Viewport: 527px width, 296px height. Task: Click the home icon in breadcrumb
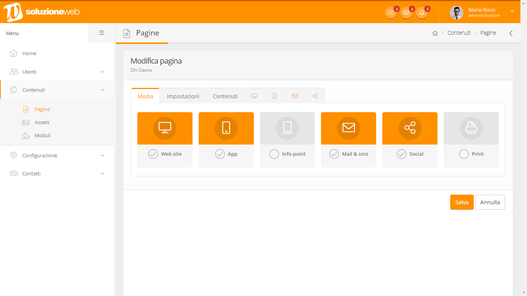[x=435, y=33]
